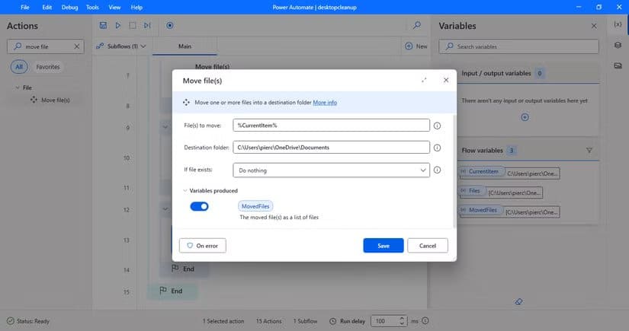The image size is (629, 331).
Task: Save the Move file(s) action
Action: pos(383,245)
